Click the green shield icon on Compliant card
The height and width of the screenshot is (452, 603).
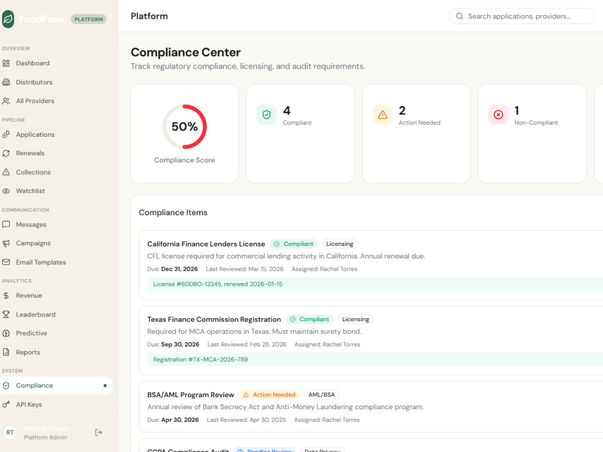click(267, 115)
